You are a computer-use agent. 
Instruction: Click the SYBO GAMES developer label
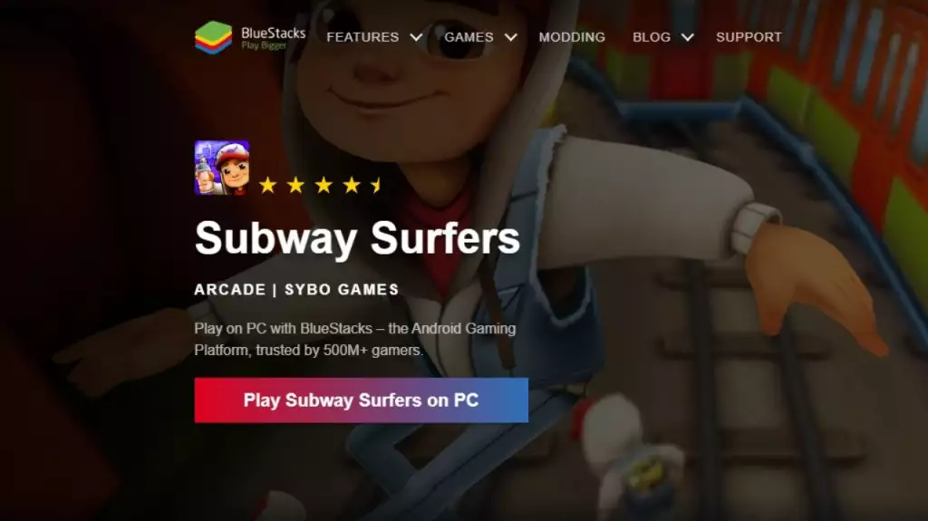(342, 290)
